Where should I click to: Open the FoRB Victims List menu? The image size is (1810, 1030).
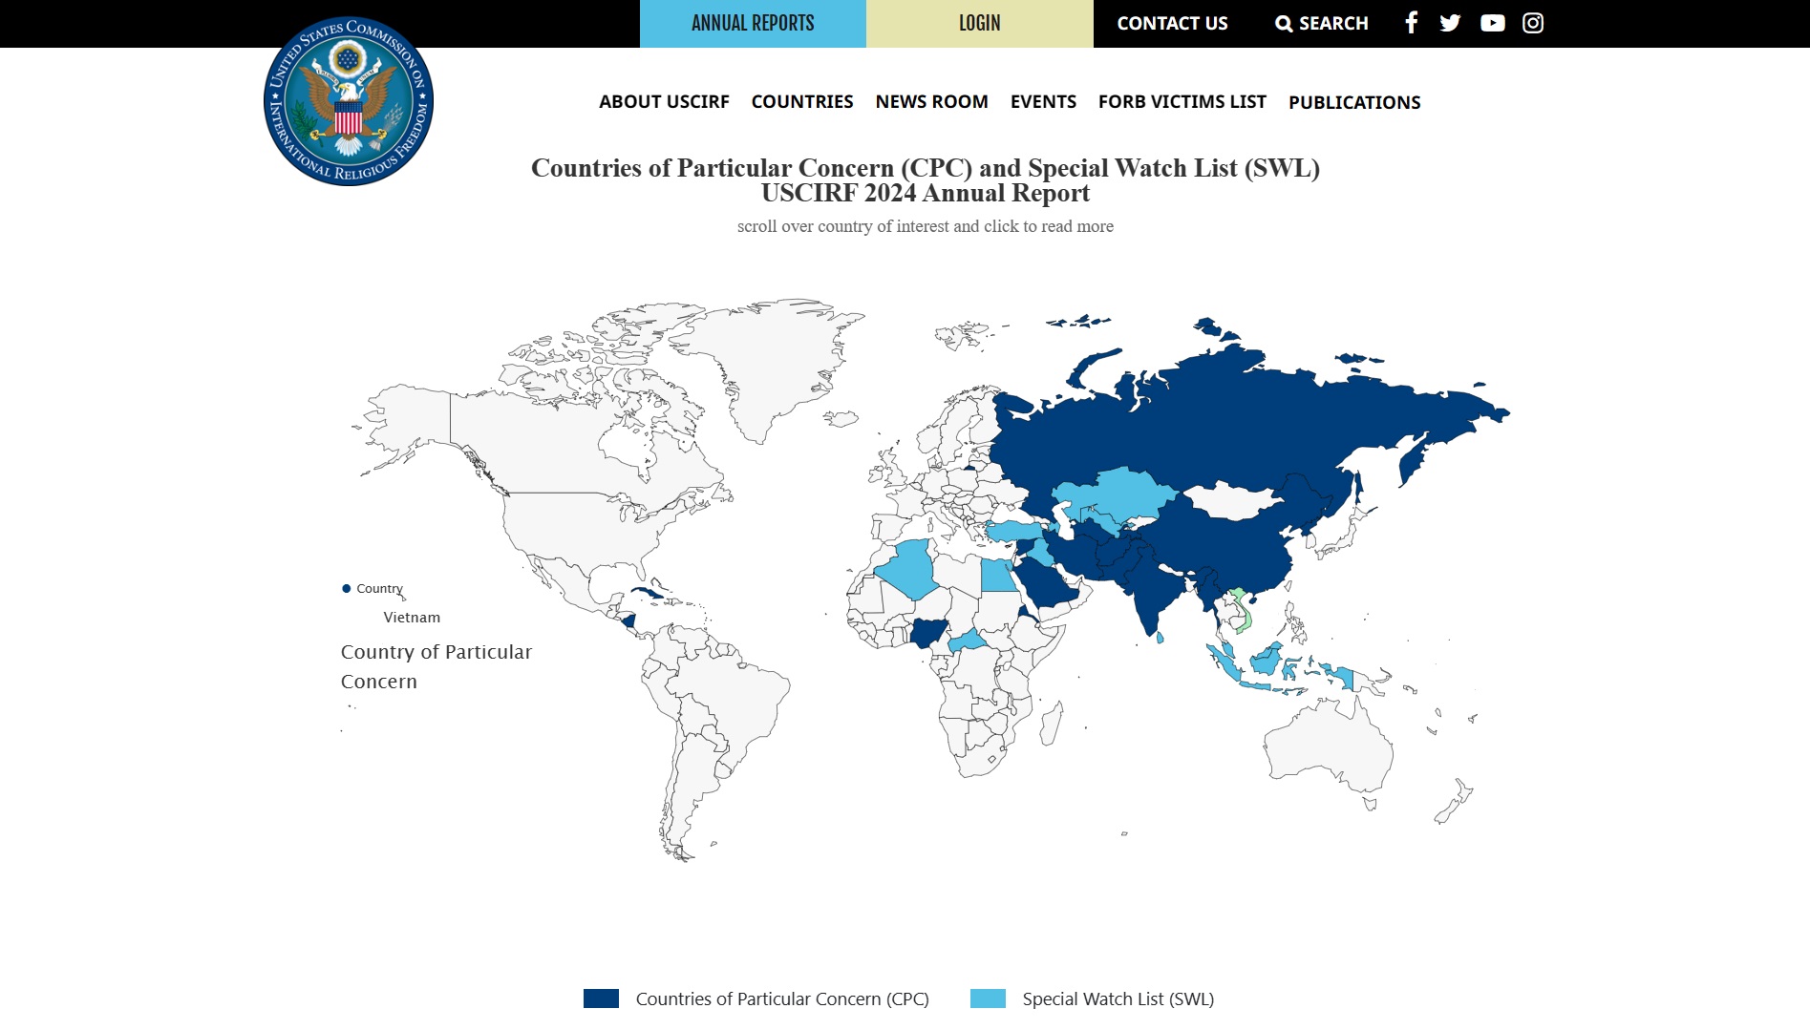1182,101
